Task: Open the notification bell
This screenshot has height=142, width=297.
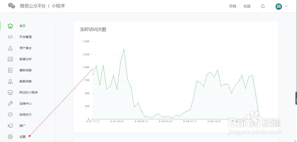Action: point(263,6)
